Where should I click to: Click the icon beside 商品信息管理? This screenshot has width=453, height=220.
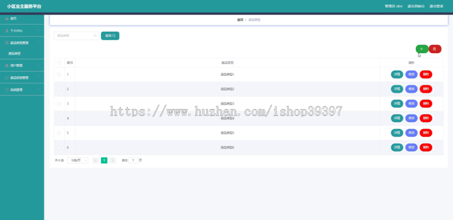7,77
